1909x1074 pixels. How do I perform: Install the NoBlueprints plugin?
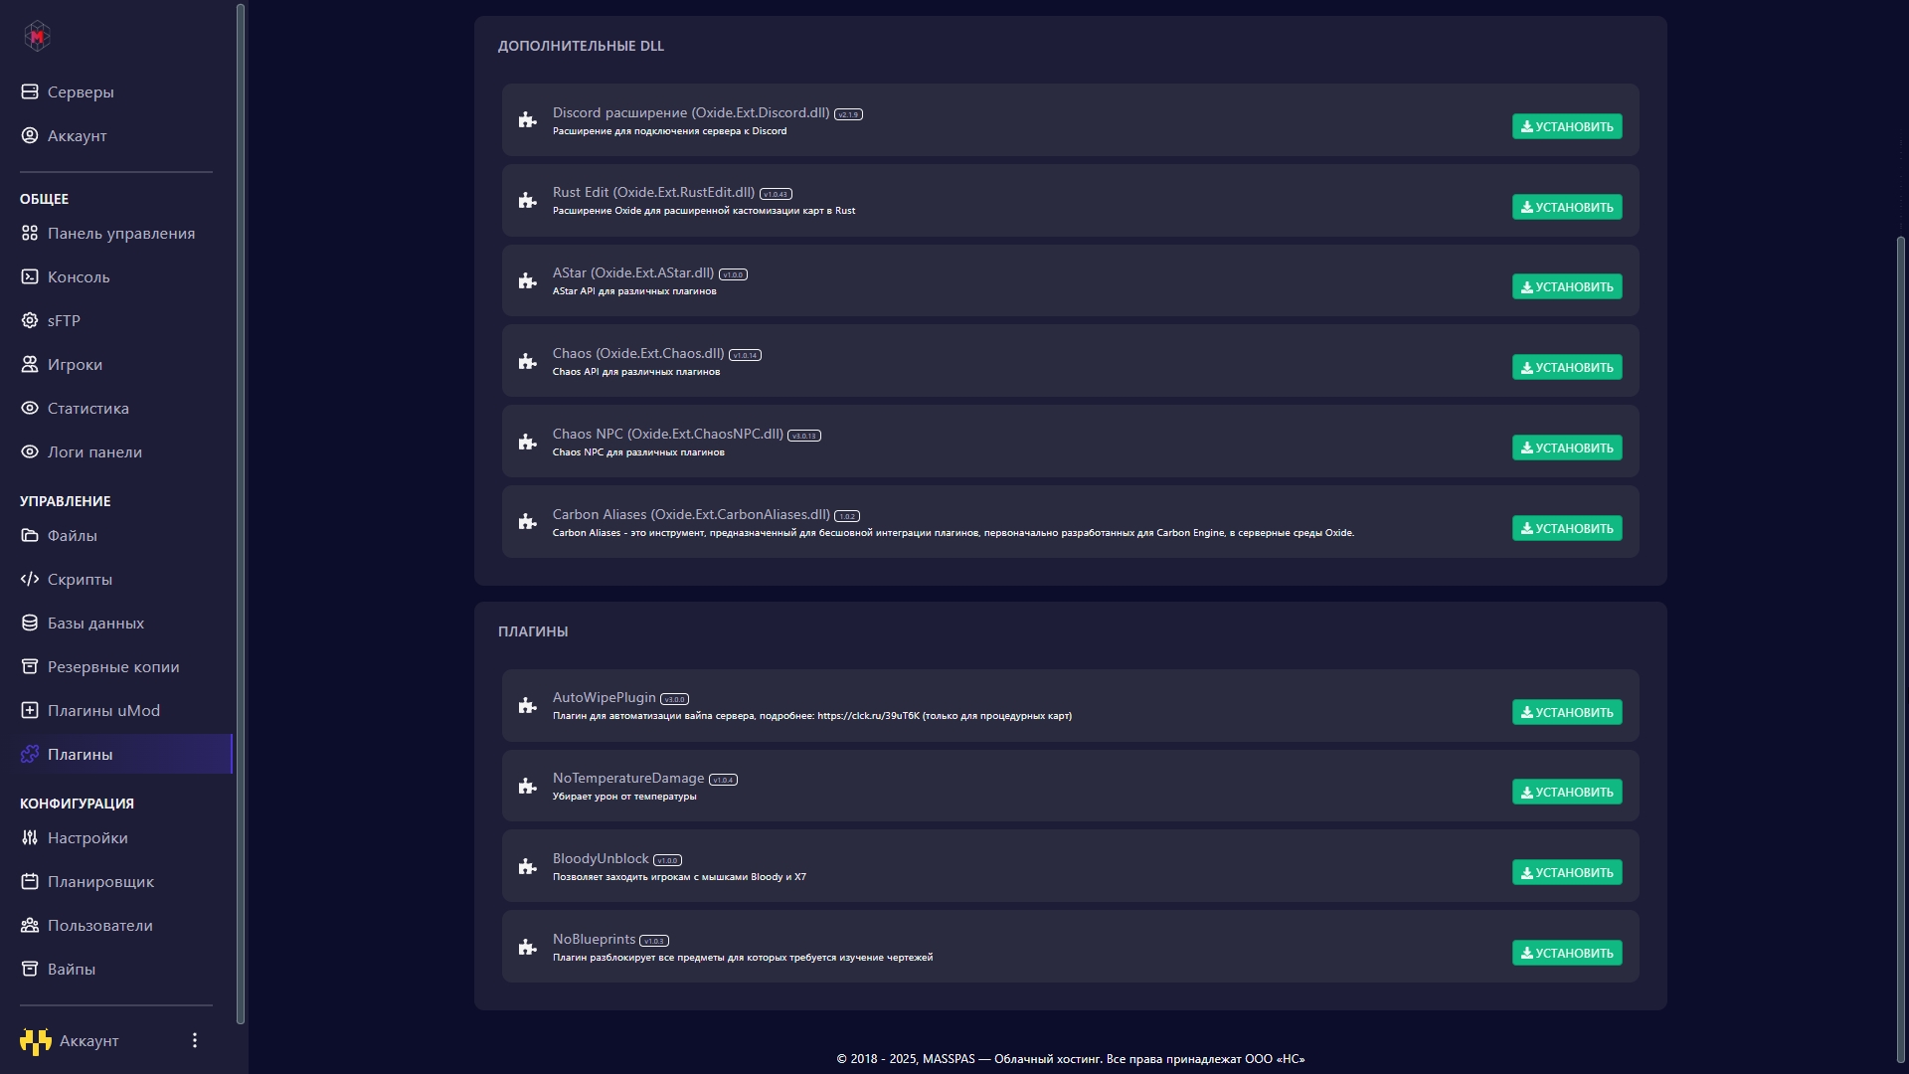pyautogui.click(x=1567, y=952)
